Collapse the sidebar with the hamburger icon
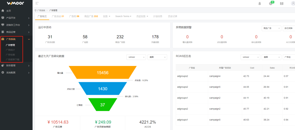The image size is (295, 130). pos(37,3)
